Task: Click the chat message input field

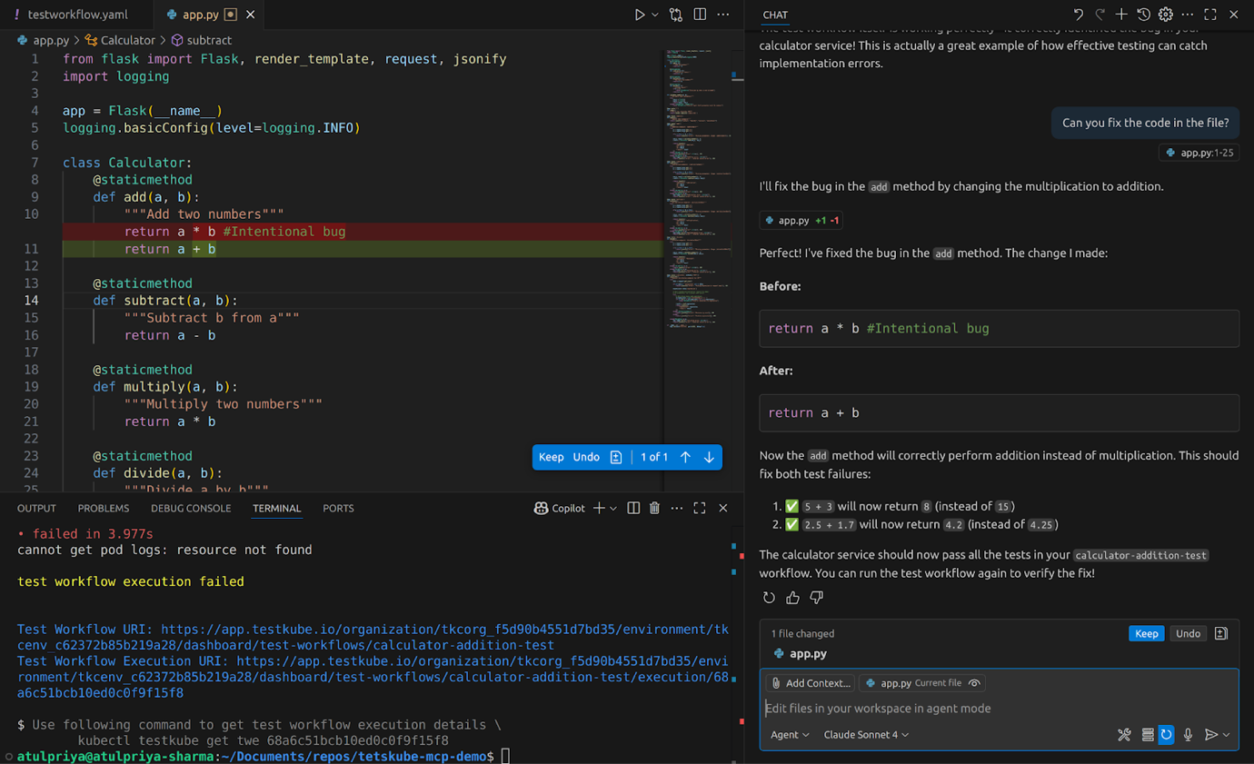Action: pyautogui.click(x=999, y=708)
